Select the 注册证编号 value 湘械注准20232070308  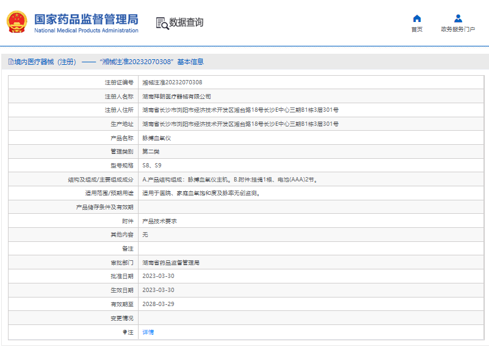tap(172, 82)
